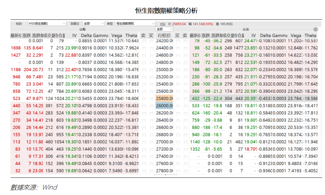Select the 认购 section header

pyautogui.click(x=82, y=29)
